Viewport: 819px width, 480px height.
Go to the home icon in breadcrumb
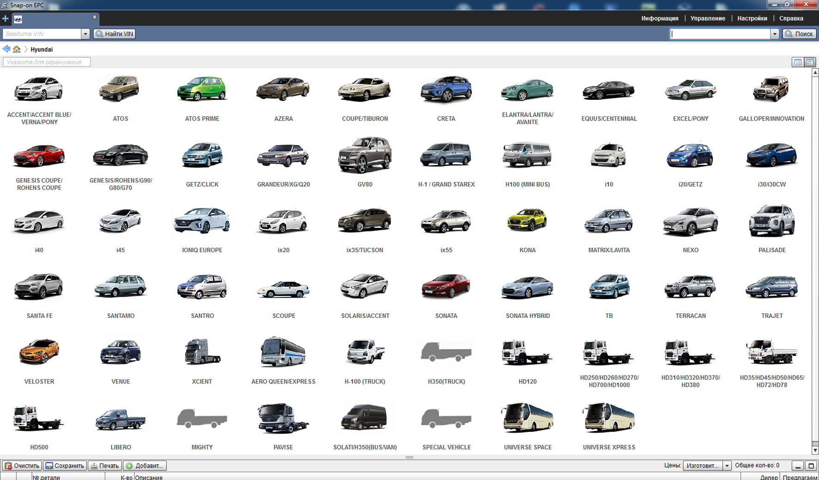pyautogui.click(x=17, y=49)
